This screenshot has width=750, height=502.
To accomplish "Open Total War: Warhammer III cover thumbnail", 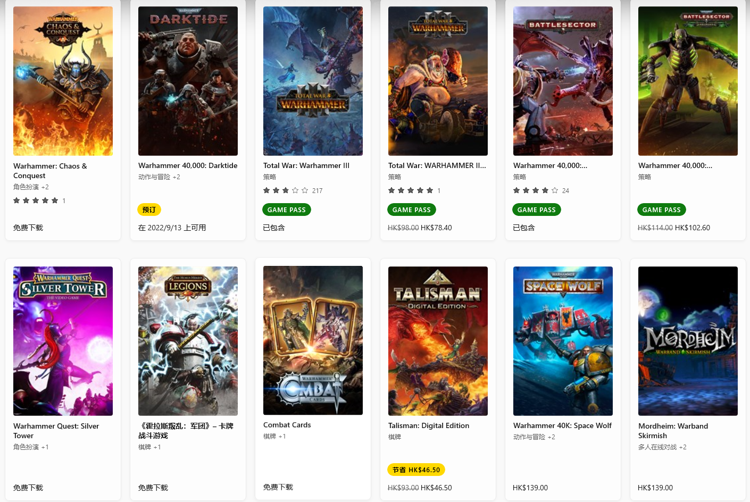I will tap(313, 81).
